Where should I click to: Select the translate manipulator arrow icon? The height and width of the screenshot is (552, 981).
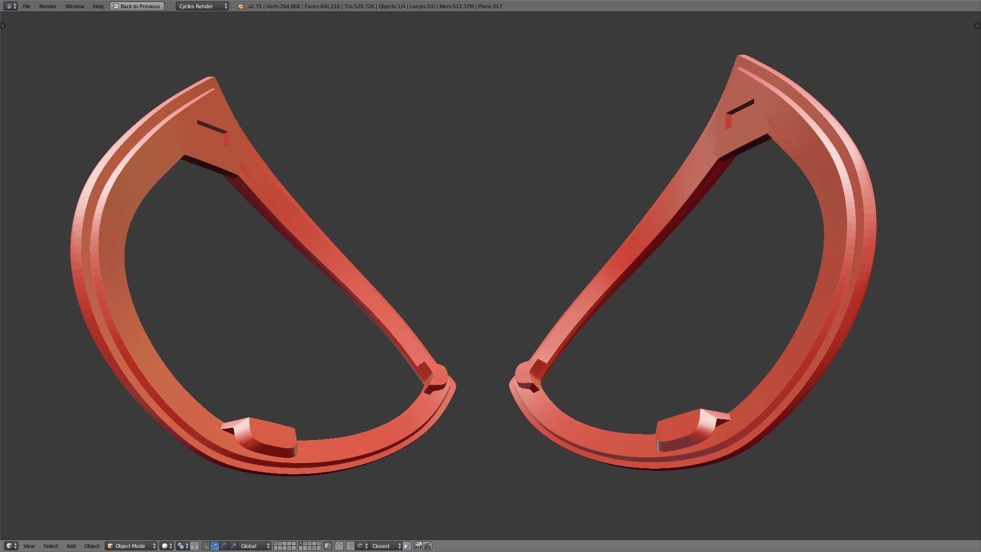point(215,546)
